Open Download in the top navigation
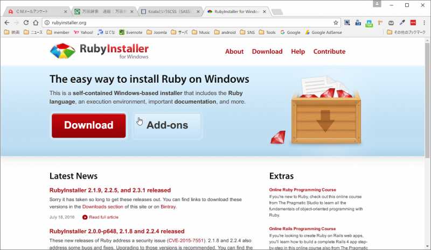The image size is (431, 250). tap(267, 51)
